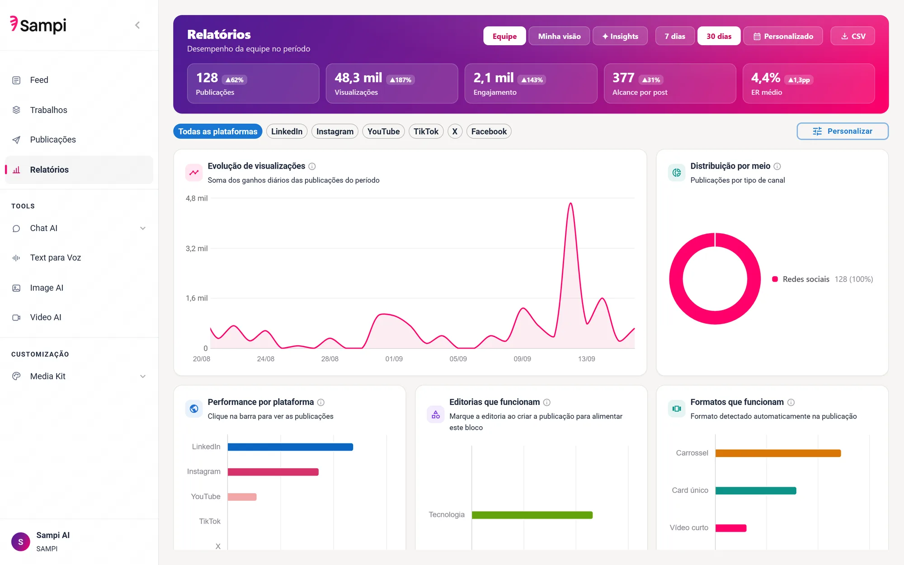The image size is (904, 565).
Task: Click info icon beside Performance por plataforma
Action: pyautogui.click(x=321, y=402)
